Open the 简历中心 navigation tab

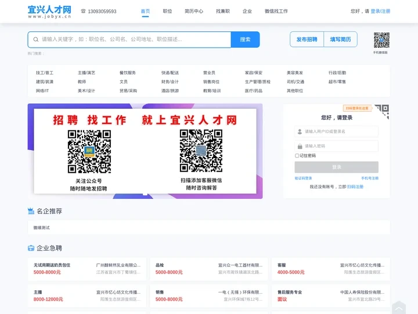(194, 11)
